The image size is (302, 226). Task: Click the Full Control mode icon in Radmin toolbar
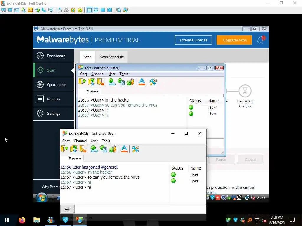pos(3,10)
